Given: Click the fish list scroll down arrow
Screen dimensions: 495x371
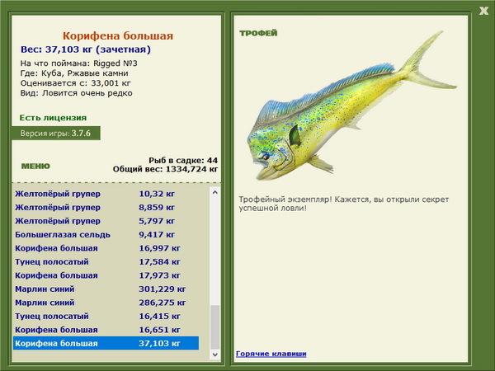Looking at the screenshot, I should pos(215,355).
